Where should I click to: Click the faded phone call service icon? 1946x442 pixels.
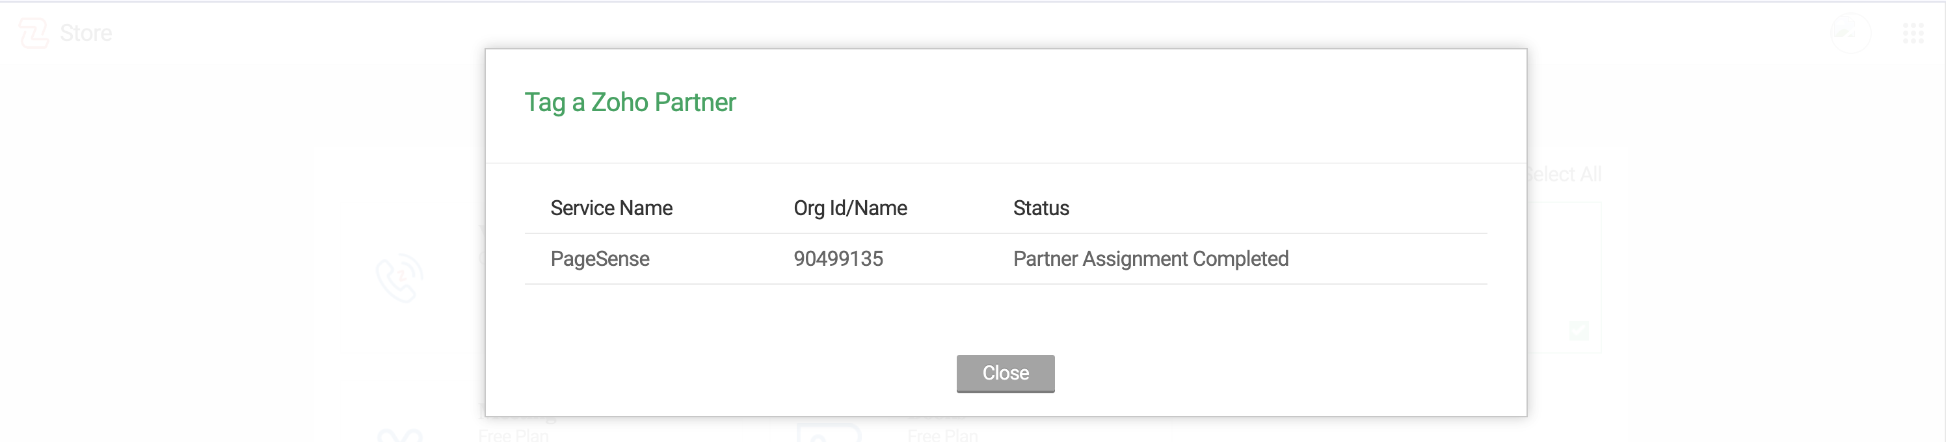(399, 278)
